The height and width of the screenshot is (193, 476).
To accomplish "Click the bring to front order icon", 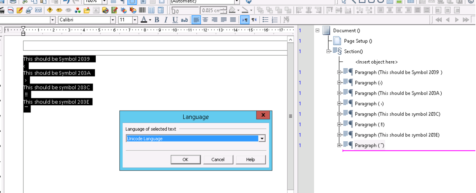I will point(260,10).
